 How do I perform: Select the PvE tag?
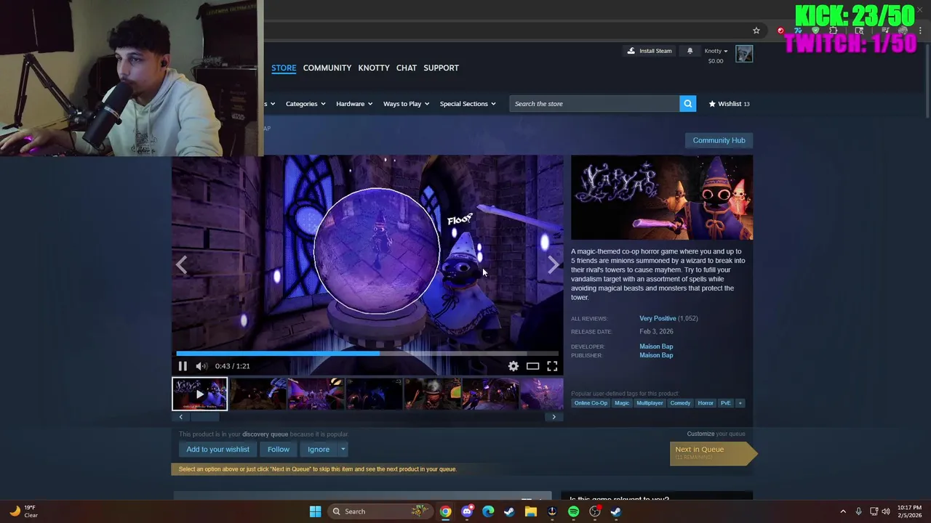(725, 403)
